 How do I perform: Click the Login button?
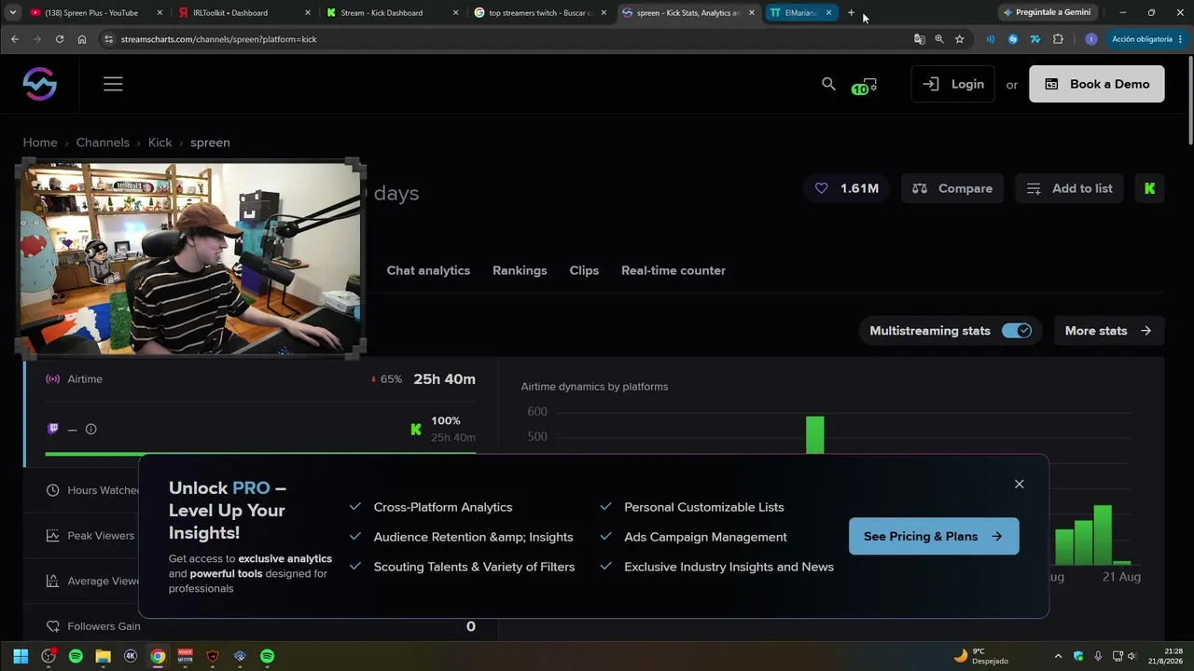(x=952, y=84)
